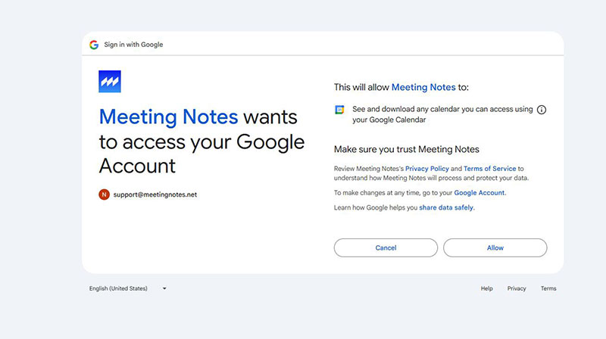Open Meeting Notes' Privacy Policy link
Image resolution: width=606 pixels, height=339 pixels.
click(x=426, y=168)
